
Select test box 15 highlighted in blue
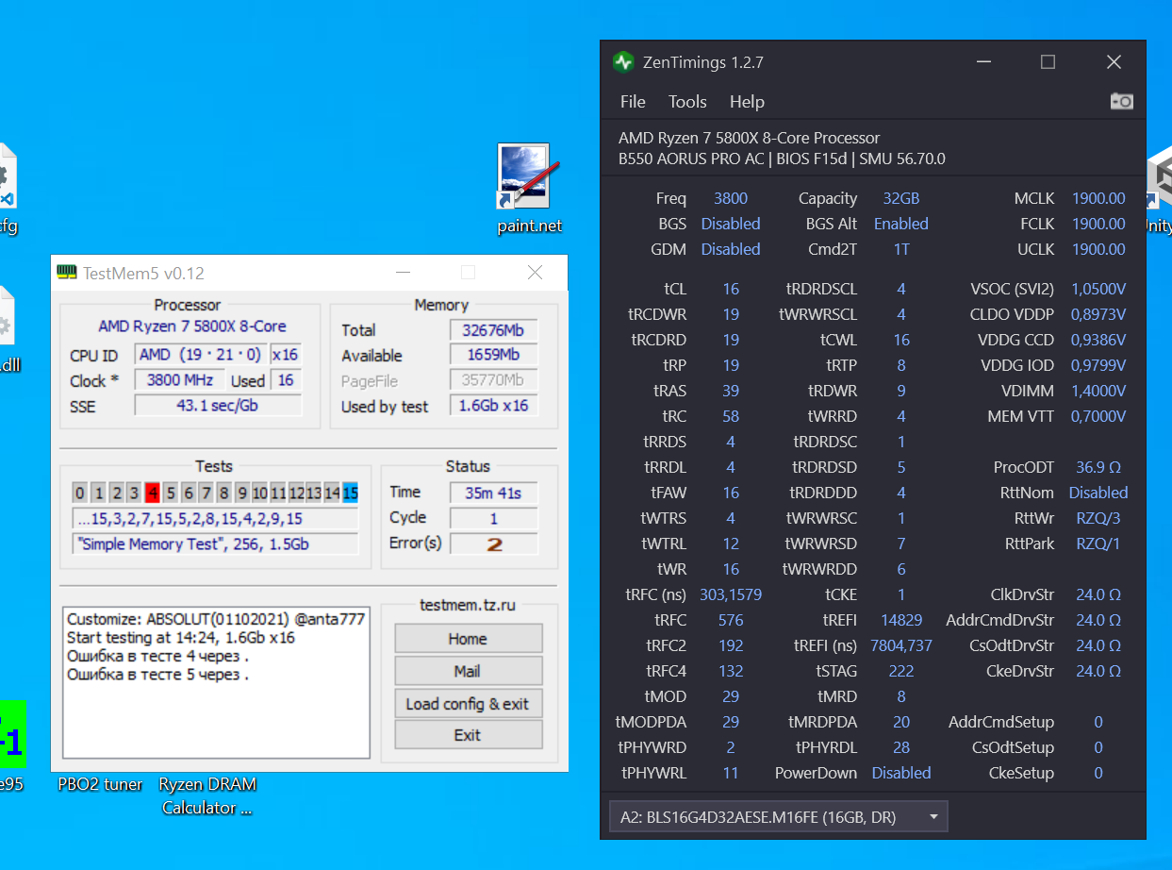[350, 493]
